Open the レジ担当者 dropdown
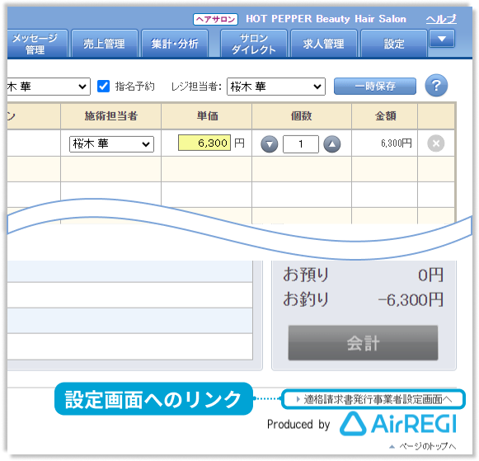The image size is (479, 461). (x=276, y=87)
